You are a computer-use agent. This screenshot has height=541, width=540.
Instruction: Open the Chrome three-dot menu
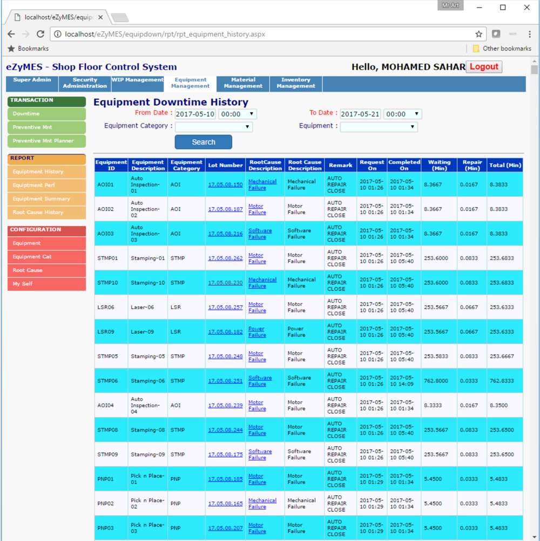pos(529,34)
